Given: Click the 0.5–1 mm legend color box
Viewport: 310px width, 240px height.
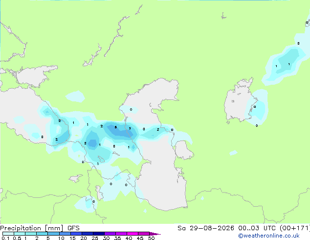Looking at the screenshot, I should [x=20, y=234].
